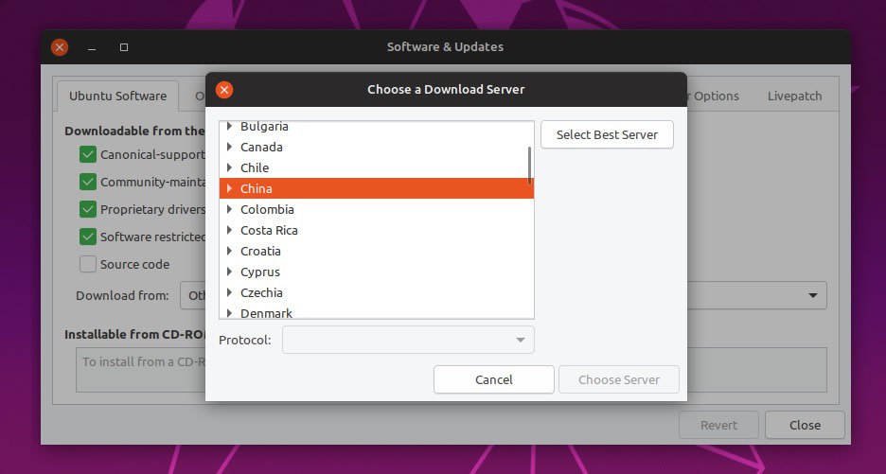
Task: Open the partially hidden Options tab
Action: [714, 97]
